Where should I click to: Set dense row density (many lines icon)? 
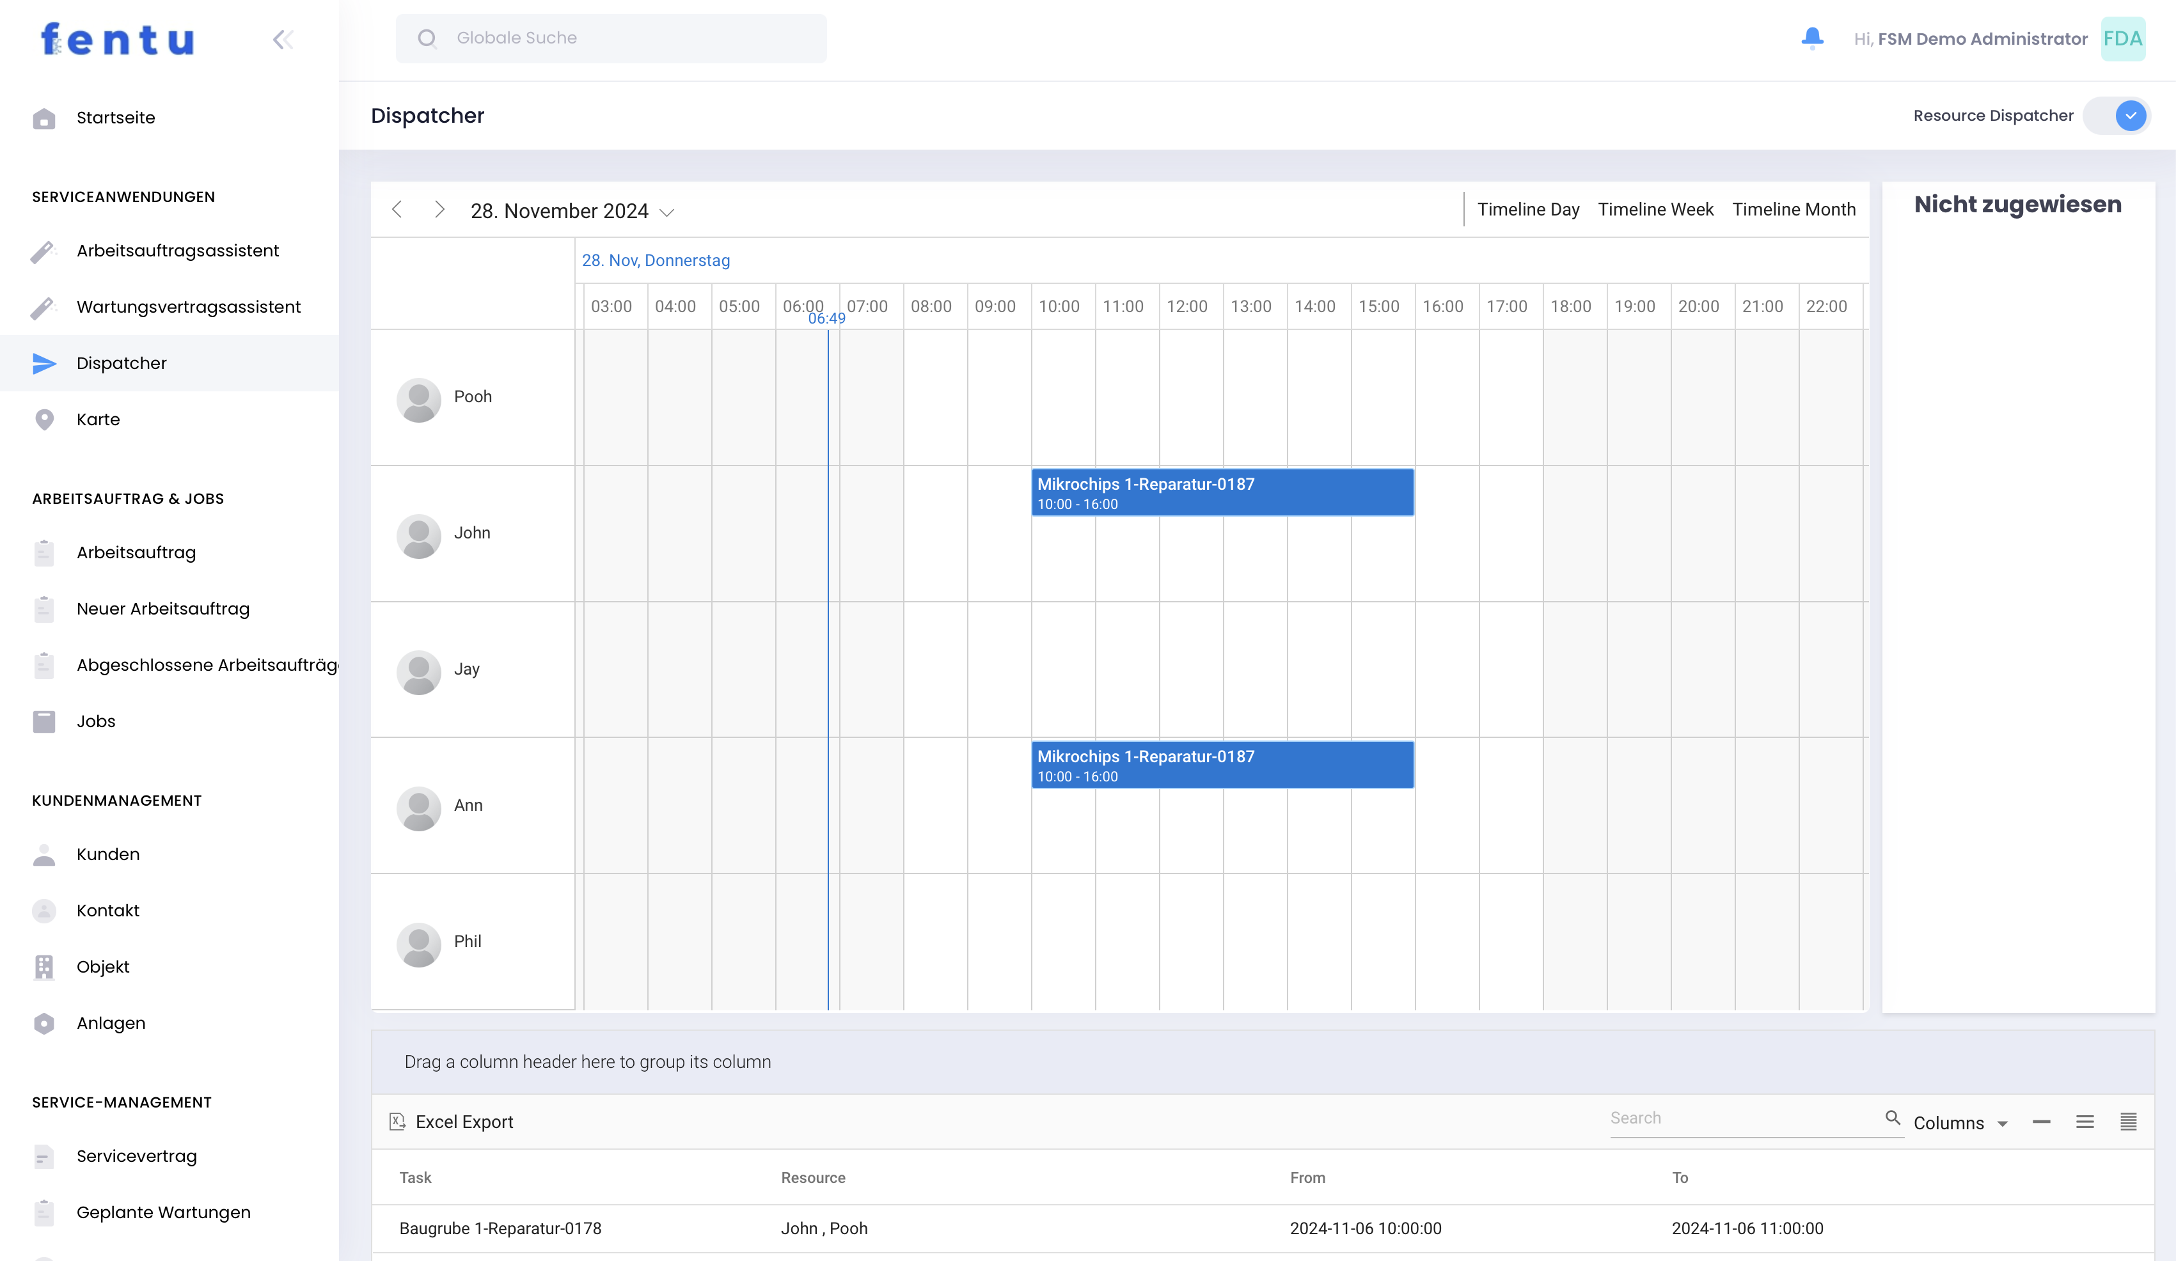coord(2129,1122)
